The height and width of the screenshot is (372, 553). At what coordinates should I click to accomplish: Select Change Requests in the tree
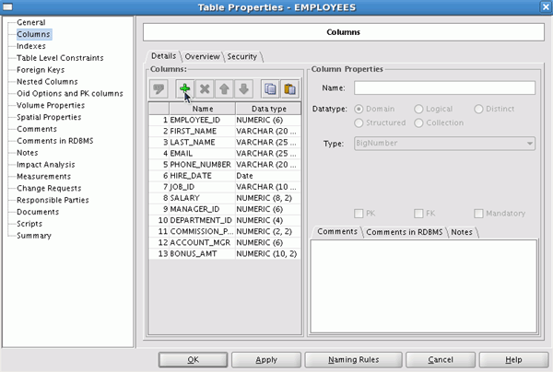(49, 189)
